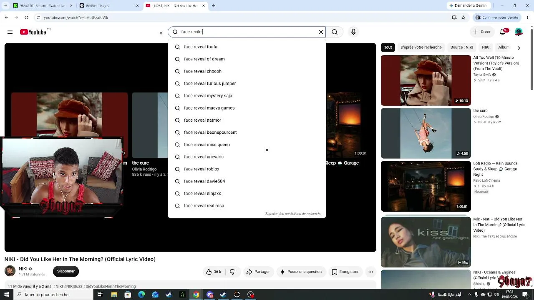The width and height of the screenshot is (534, 300).
Task: Click "Demander à Gemini" button
Action: pos(468,5)
